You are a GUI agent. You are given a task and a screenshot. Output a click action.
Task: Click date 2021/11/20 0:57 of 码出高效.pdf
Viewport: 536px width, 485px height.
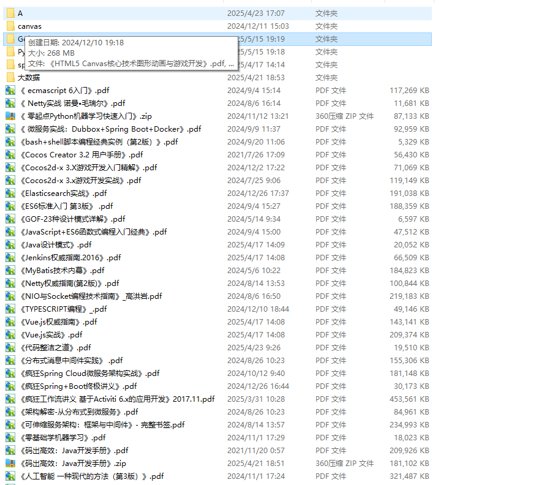coord(255,451)
